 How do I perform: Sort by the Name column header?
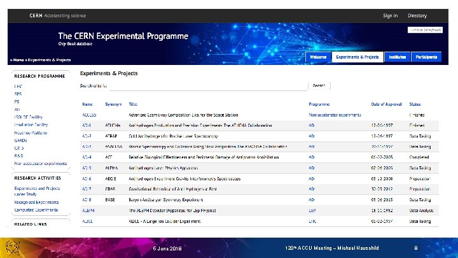coord(87,104)
